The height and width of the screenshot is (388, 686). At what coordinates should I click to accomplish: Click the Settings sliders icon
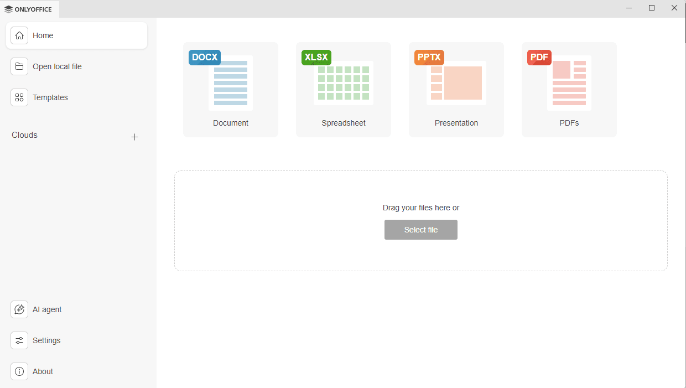[19, 340]
